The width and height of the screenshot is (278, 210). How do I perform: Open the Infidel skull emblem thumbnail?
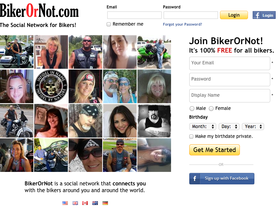coord(51,86)
